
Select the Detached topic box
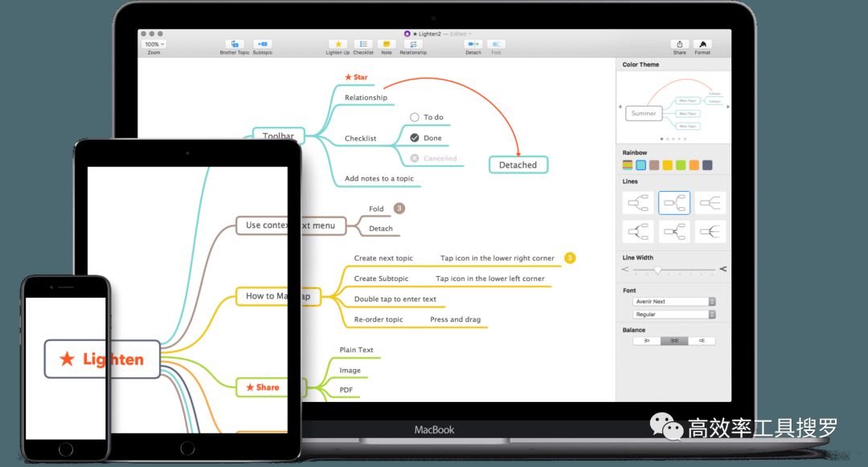coord(518,164)
